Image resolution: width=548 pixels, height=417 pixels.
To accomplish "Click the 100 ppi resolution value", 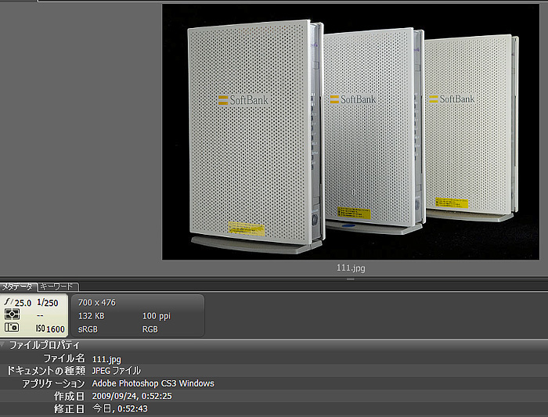I will point(157,316).
